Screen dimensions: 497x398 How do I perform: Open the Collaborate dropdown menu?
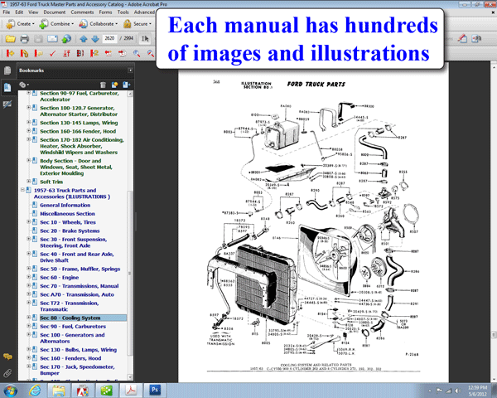(x=99, y=24)
